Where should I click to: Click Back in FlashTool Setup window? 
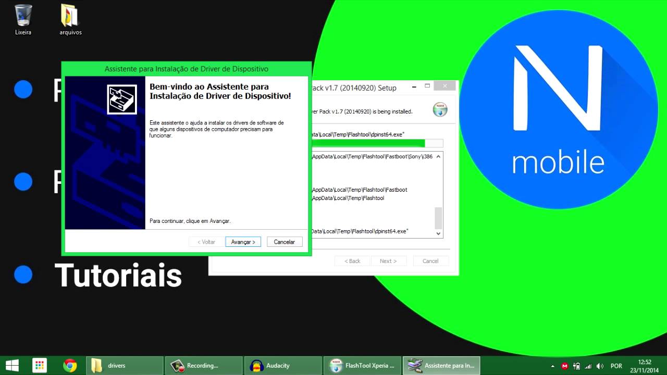[x=352, y=261]
